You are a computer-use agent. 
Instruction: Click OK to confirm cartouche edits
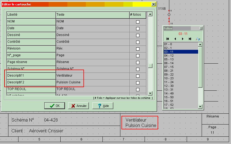[54, 106]
